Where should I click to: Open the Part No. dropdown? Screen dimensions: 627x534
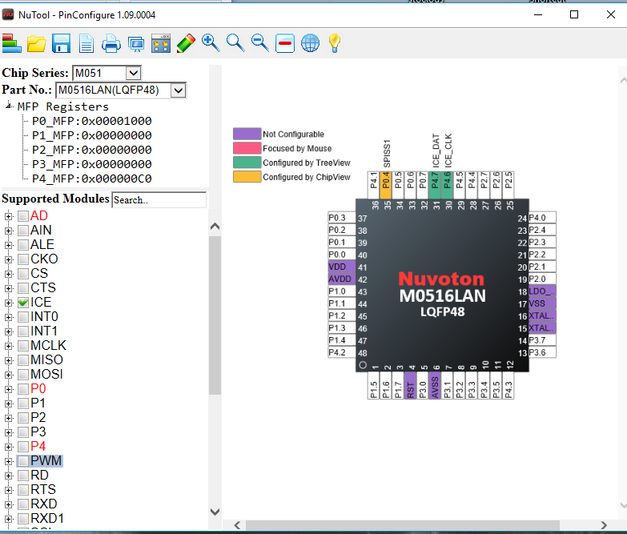coord(179,90)
